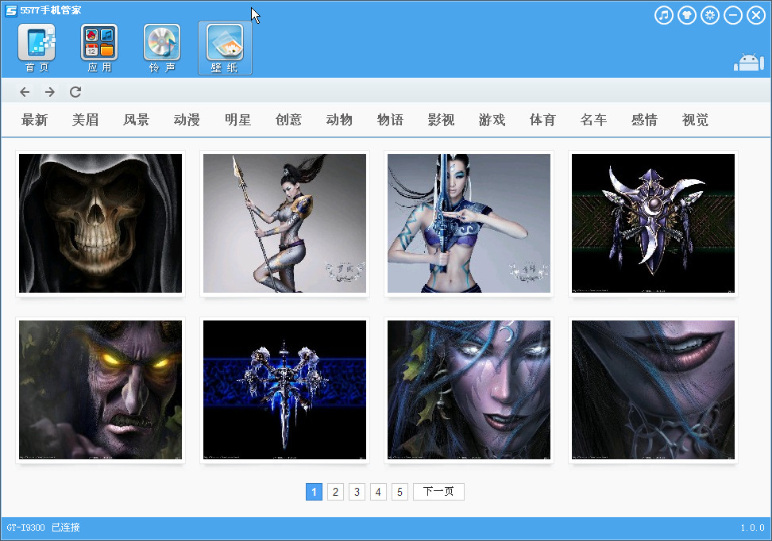Switch to 游戏 category
This screenshot has height=541, width=772.
coord(492,120)
